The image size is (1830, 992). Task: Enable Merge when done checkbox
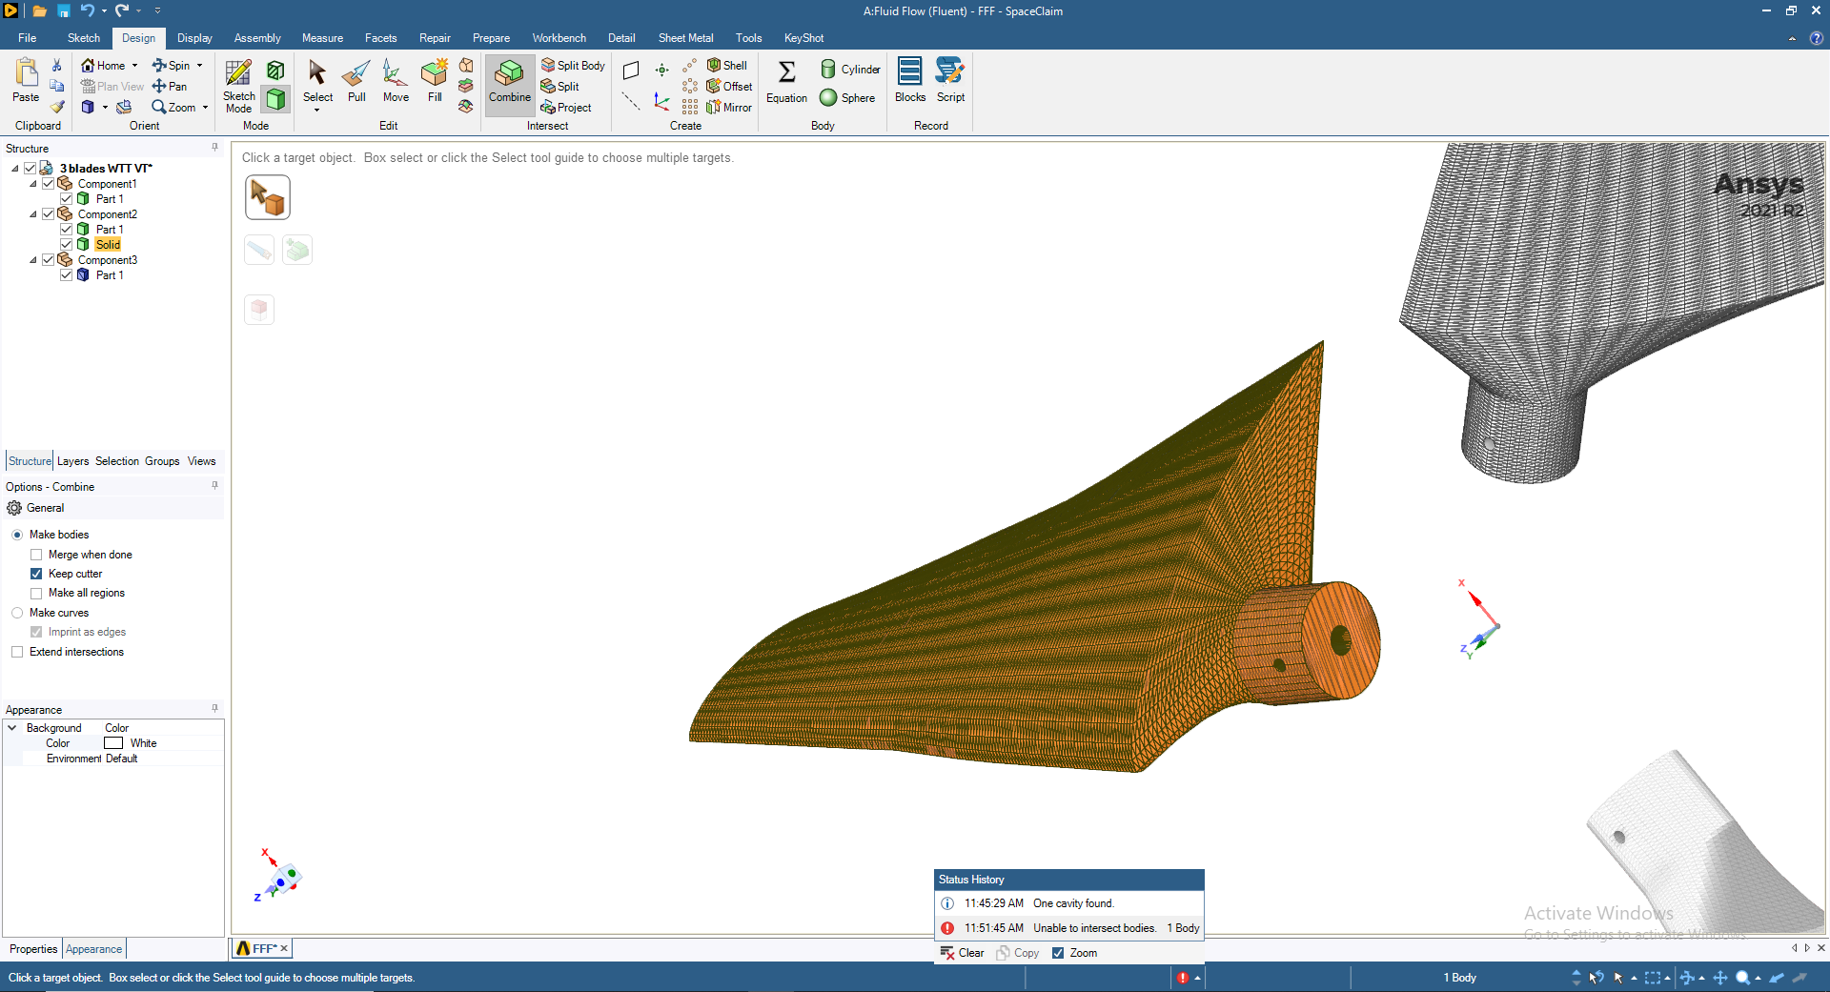(36, 555)
